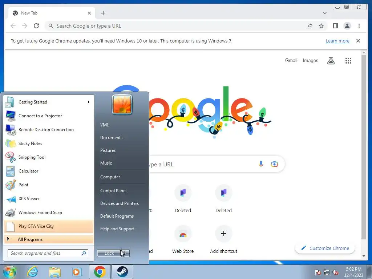Click the Search programs and files box
372x279 pixels.
(x=48, y=253)
